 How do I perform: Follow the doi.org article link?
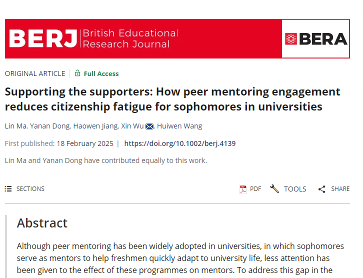(x=180, y=143)
